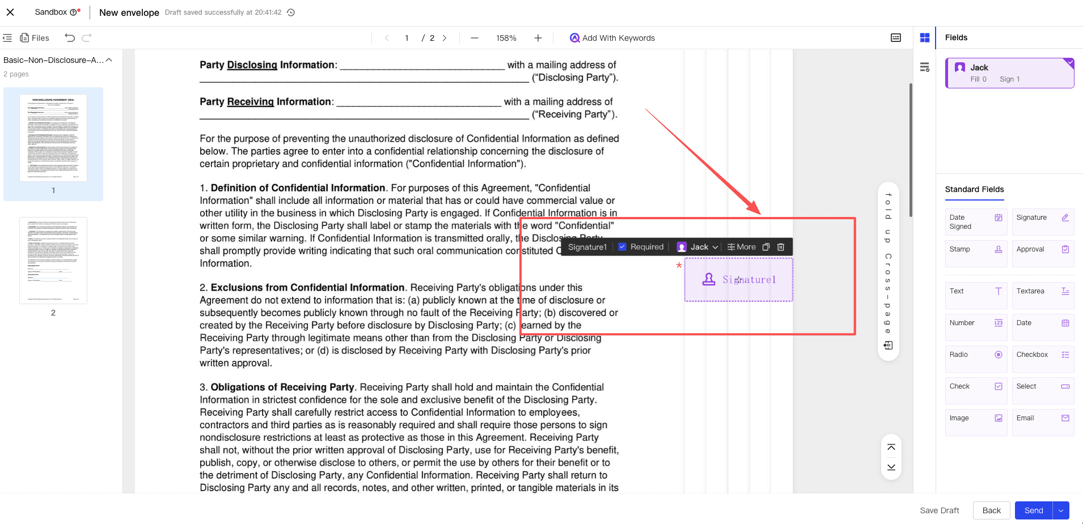The image size is (1083, 524).
Task: Collapse the Basic-Non-Disclosure file tree
Action: pos(109,60)
